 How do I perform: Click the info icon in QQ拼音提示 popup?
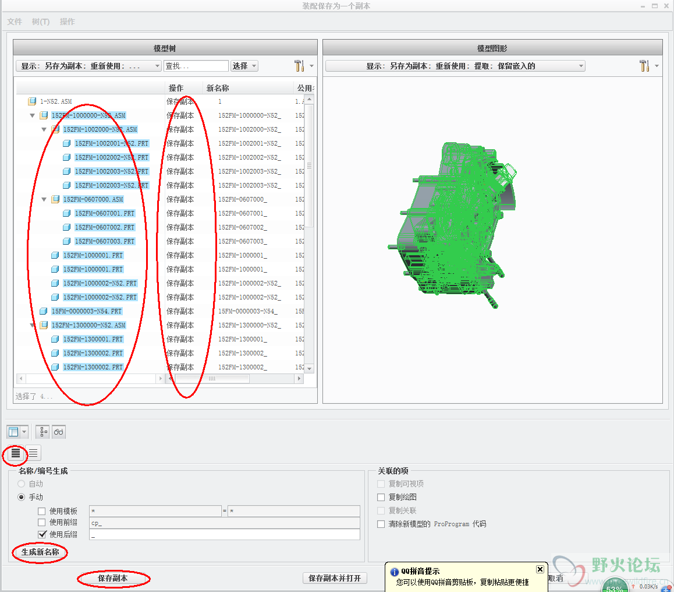point(394,572)
